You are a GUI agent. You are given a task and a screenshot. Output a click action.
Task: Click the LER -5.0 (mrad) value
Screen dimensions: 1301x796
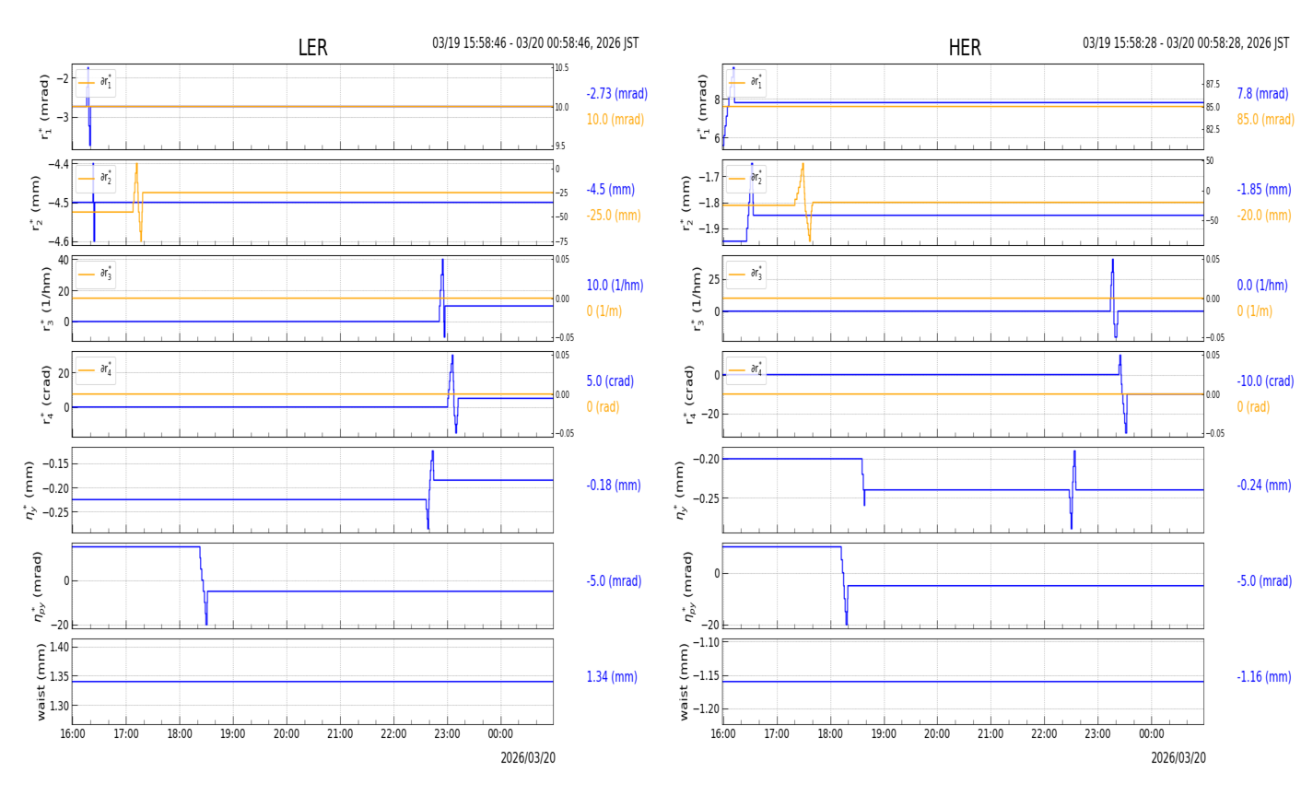click(x=614, y=581)
